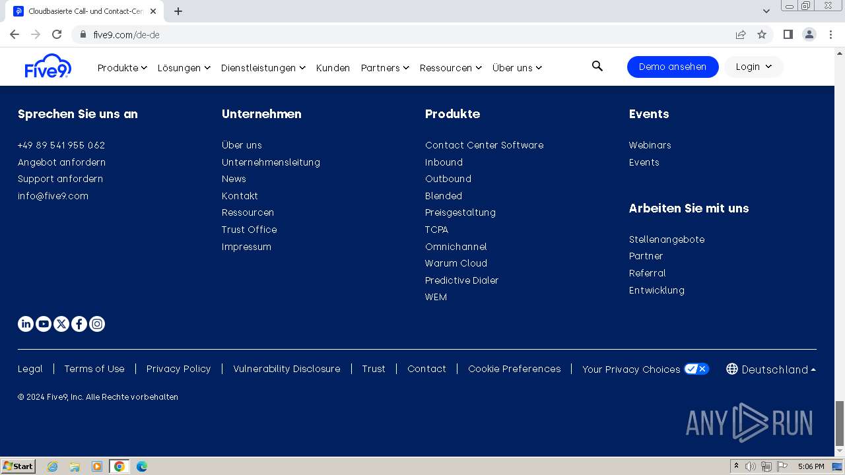Open Predictive Dialer link

click(462, 280)
